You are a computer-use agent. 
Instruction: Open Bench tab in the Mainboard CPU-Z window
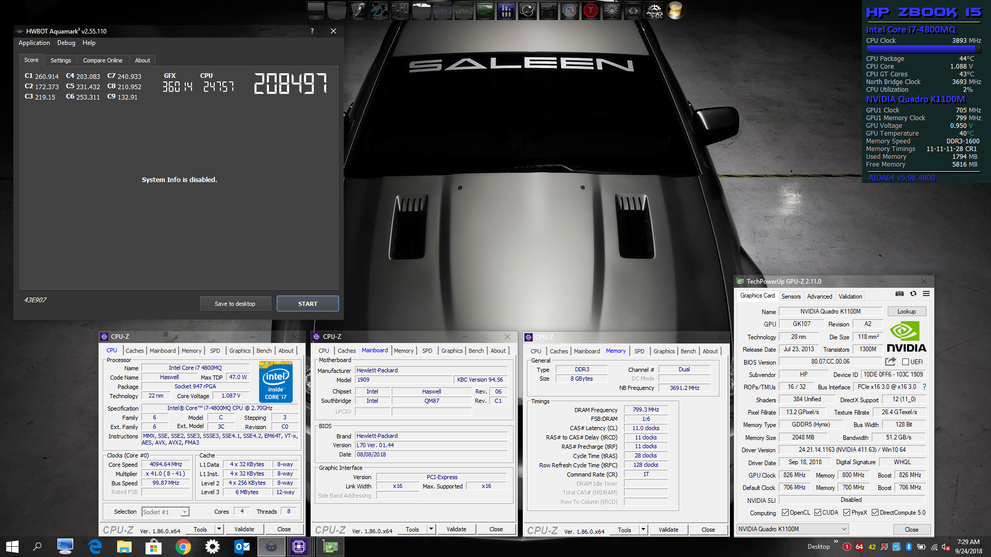pyautogui.click(x=476, y=351)
